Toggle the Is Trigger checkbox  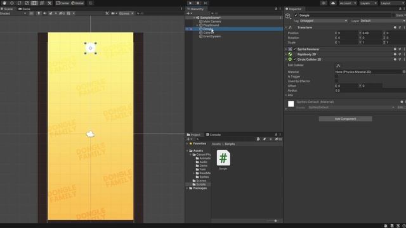pos(336,77)
